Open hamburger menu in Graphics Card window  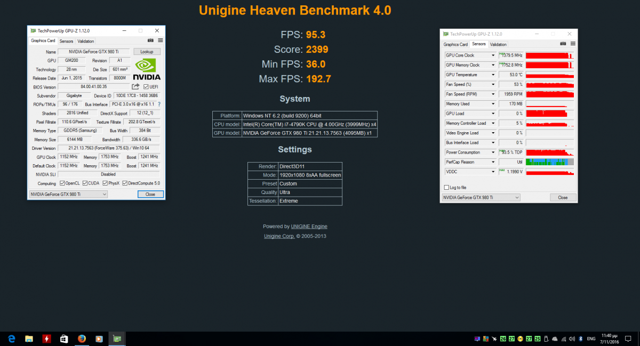pyautogui.click(x=160, y=41)
